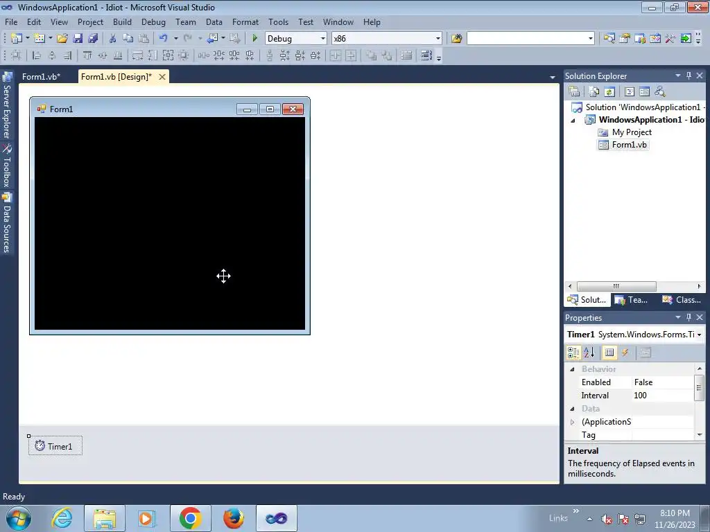The height and width of the screenshot is (532, 710).
Task: Toggle Alphabetical sort in Properties panel
Action: pyautogui.click(x=589, y=353)
